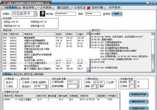Image resolution: width=157 pixels, height=110 pixels.
Task: Select the 涨停 price radio button
Action: pos(23,82)
